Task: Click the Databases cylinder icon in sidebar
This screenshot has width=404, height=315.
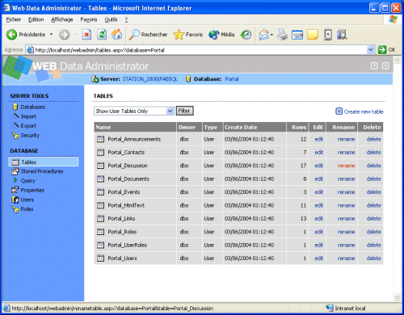Action: [15, 107]
